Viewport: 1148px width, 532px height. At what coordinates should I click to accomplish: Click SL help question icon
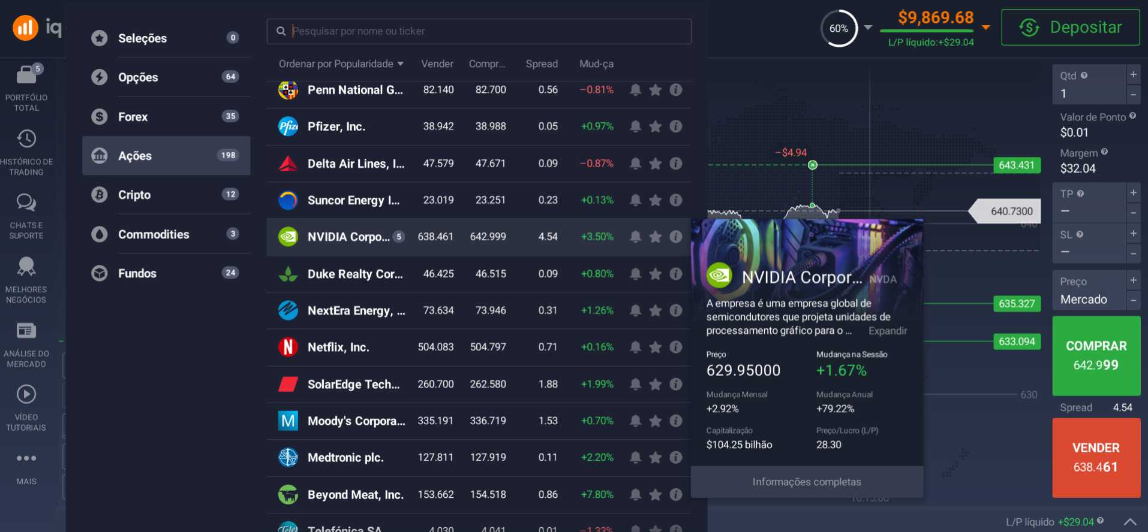point(1080,234)
